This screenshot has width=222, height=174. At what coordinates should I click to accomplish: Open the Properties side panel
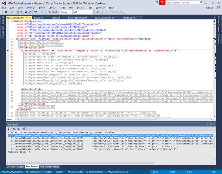[219, 39]
